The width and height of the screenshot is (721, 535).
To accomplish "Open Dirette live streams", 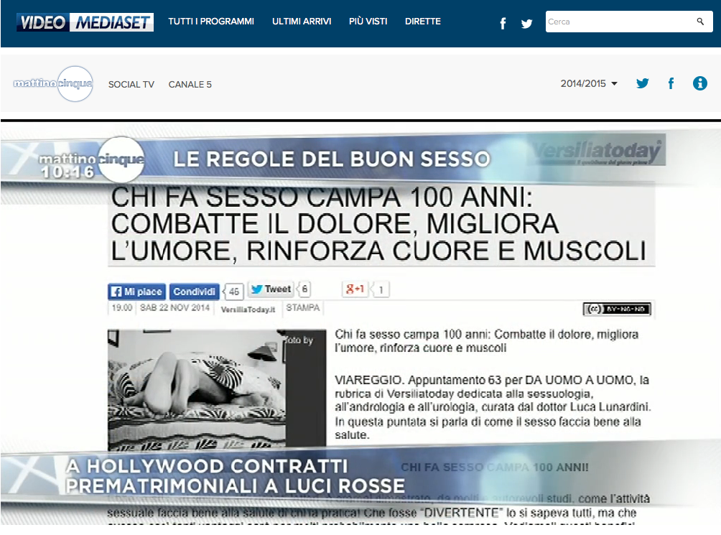I will (422, 22).
